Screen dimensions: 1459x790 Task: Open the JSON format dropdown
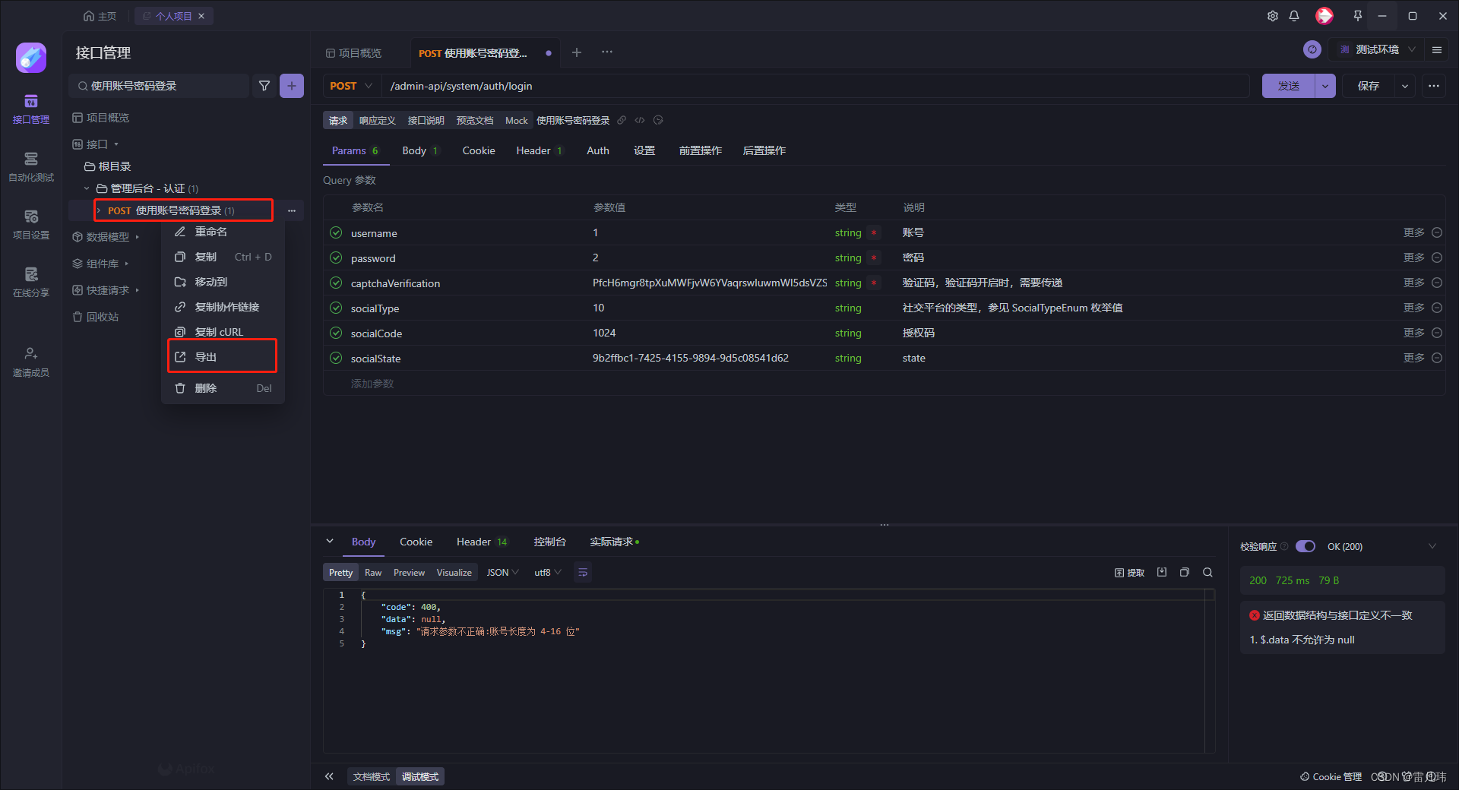coord(502,573)
